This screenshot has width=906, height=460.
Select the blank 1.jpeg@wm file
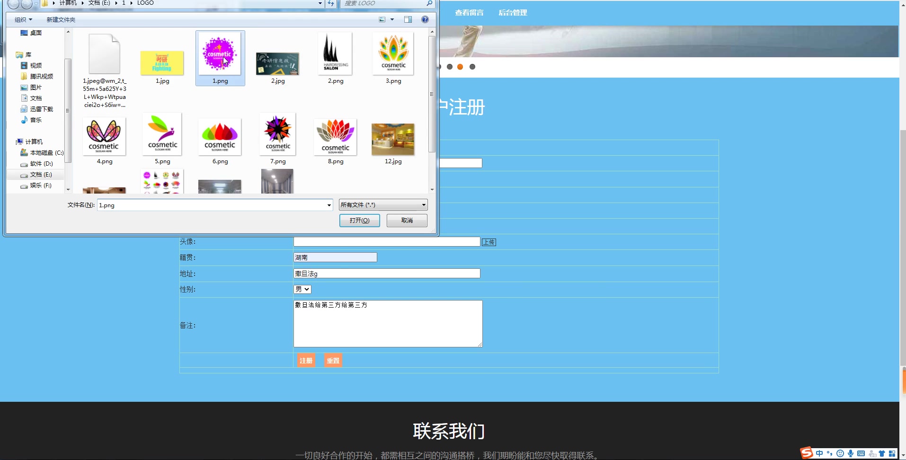[104, 54]
